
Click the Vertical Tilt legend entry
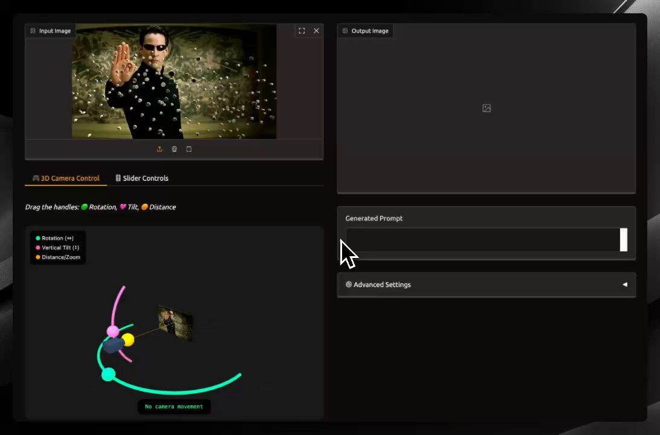click(57, 248)
